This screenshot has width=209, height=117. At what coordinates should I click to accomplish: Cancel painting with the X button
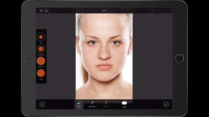point(42,104)
